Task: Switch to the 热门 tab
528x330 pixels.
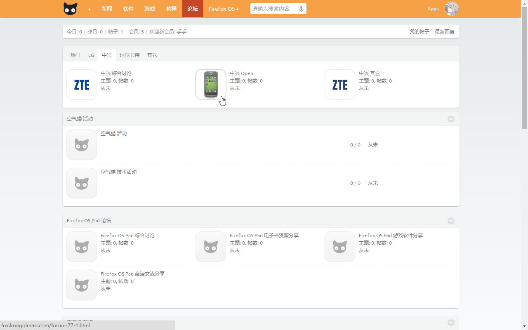Action: 75,55
